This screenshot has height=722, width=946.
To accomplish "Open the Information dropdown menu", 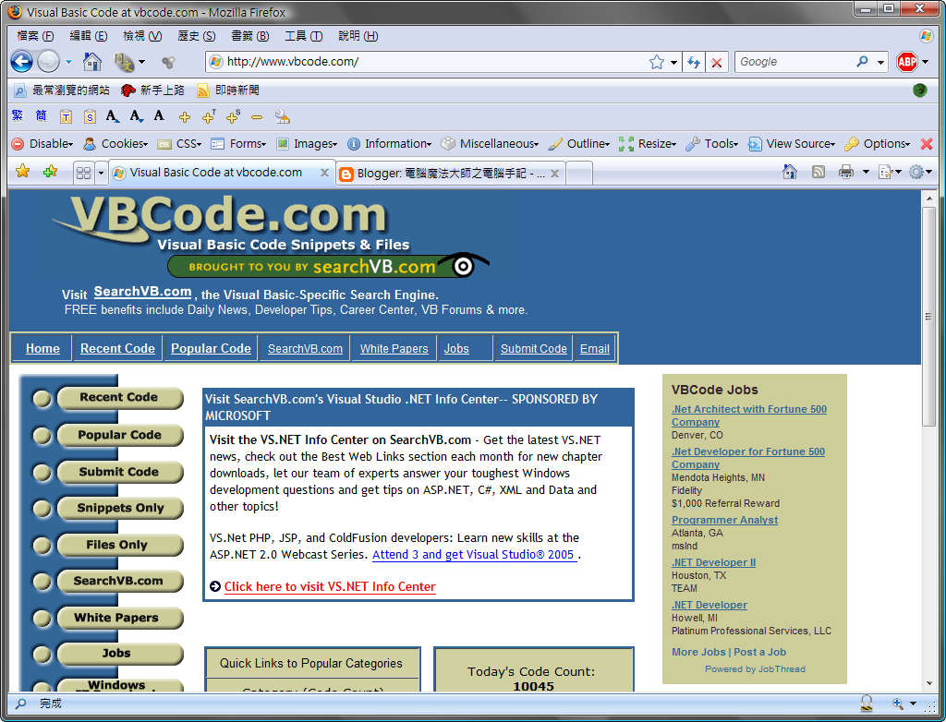I will [390, 143].
